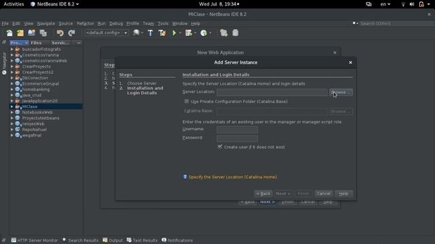Viewport: 435px width, 244px height.
Task: Open the Activities overview
Action: pos(14,4)
